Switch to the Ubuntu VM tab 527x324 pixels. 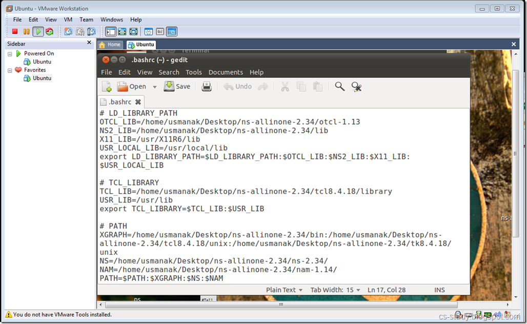click(141, 45)
